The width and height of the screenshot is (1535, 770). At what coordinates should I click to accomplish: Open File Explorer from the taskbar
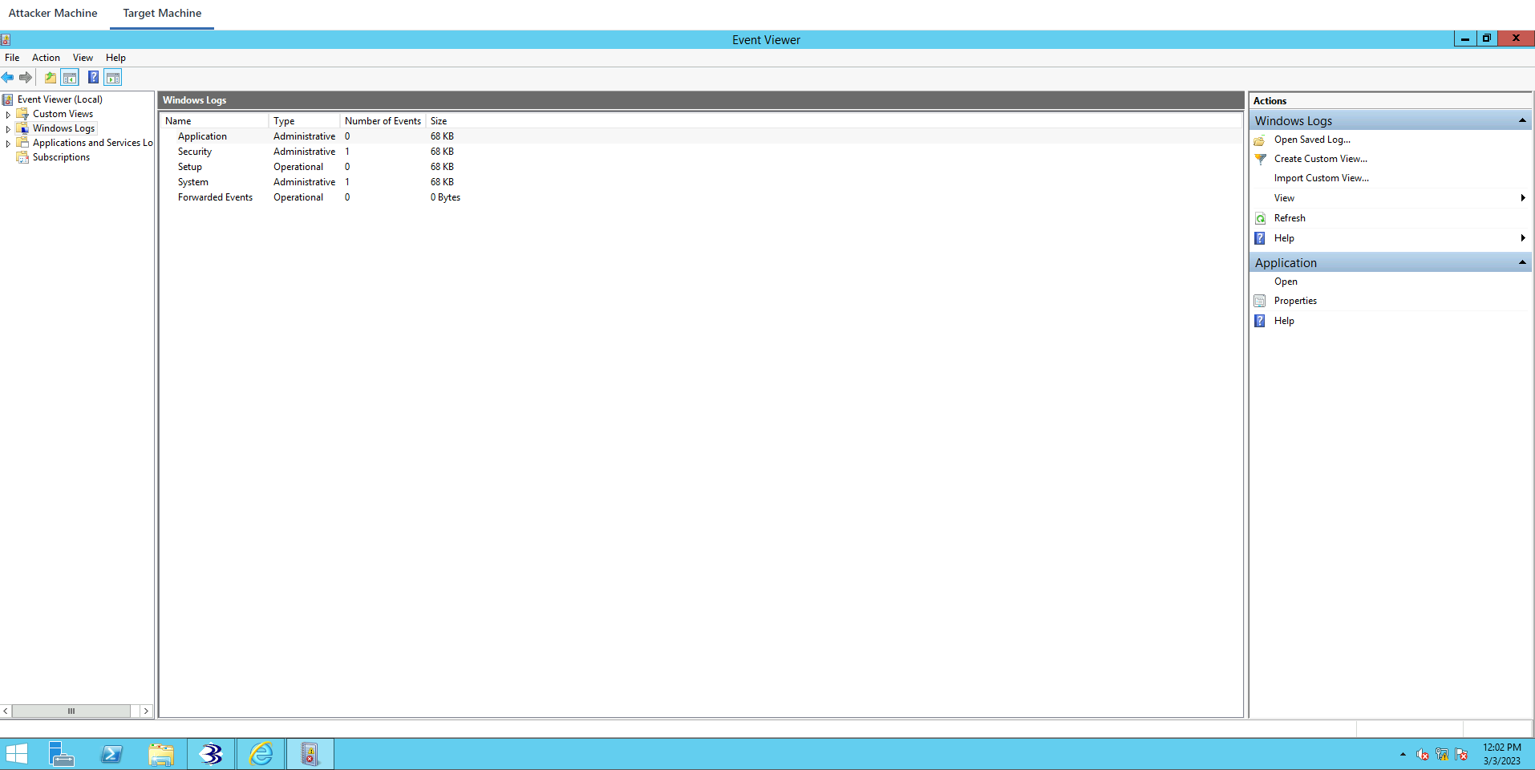point(161,754)
